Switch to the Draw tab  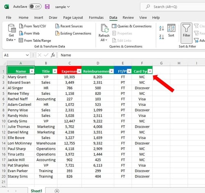pyautogui.click(x=53, y=18)
